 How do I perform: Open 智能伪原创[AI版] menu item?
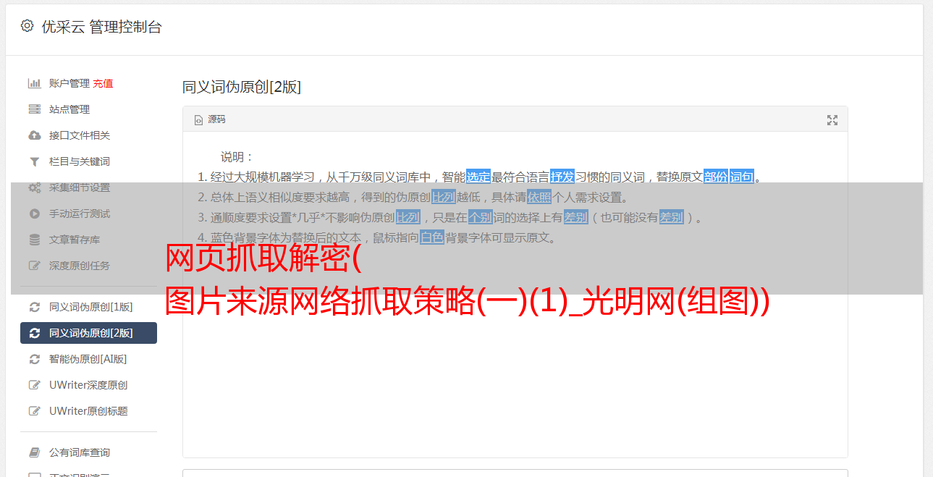[88, 359]
